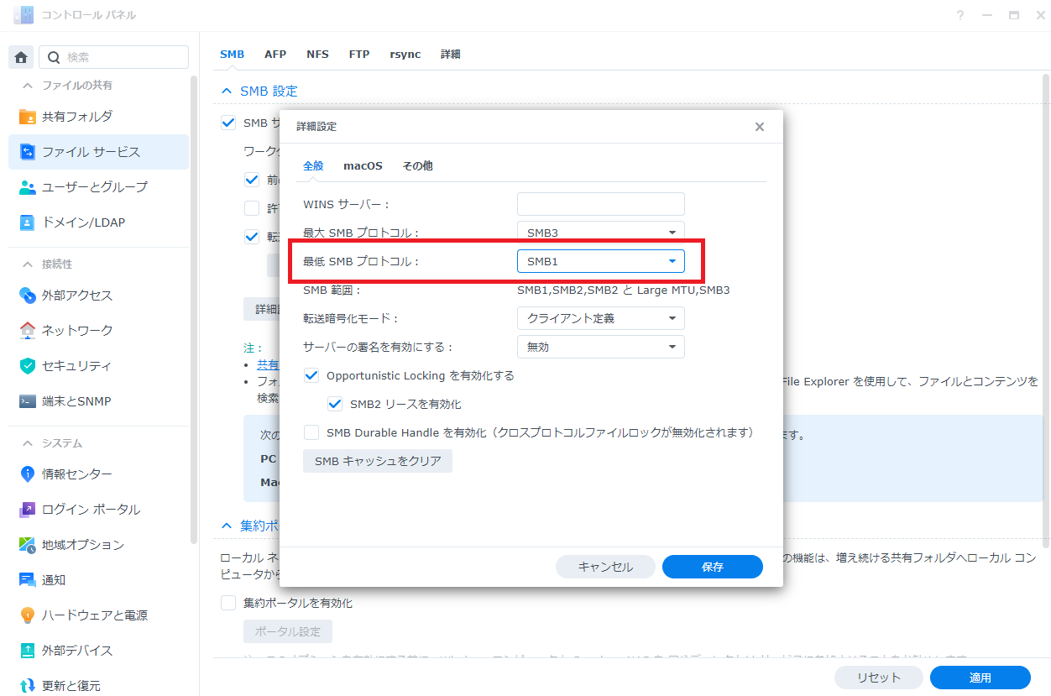Click ポータル設定 button
The width and height of the screenshot is (1051, 696).
click(288, 631)
